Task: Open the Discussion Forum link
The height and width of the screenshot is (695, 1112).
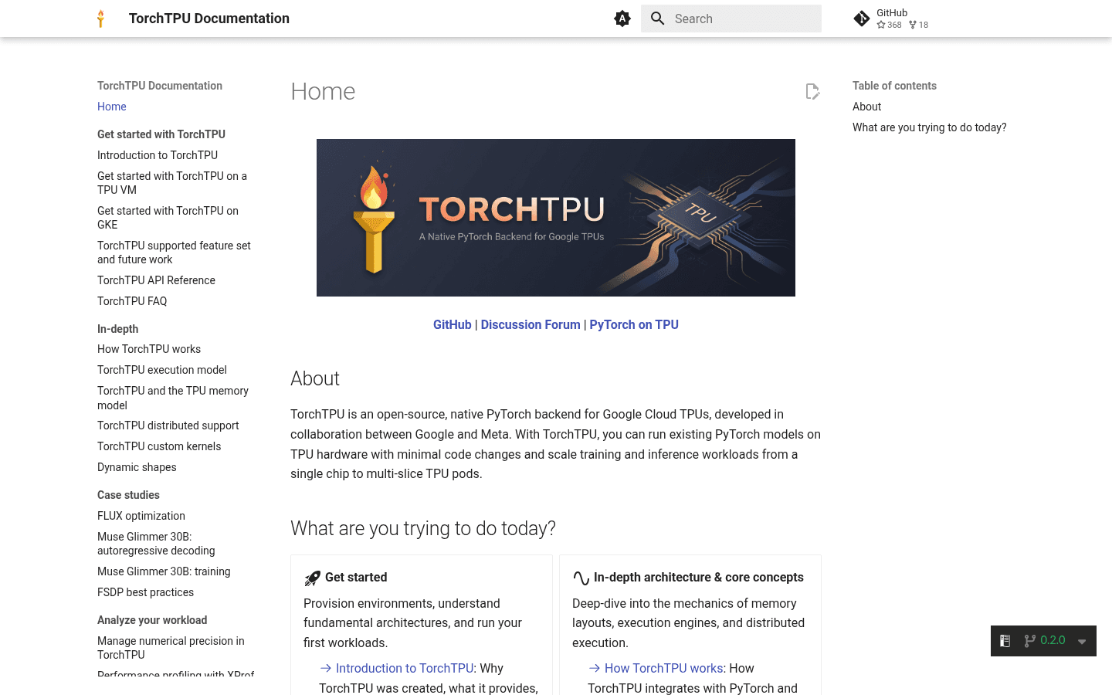Action: tap(531, 325)
